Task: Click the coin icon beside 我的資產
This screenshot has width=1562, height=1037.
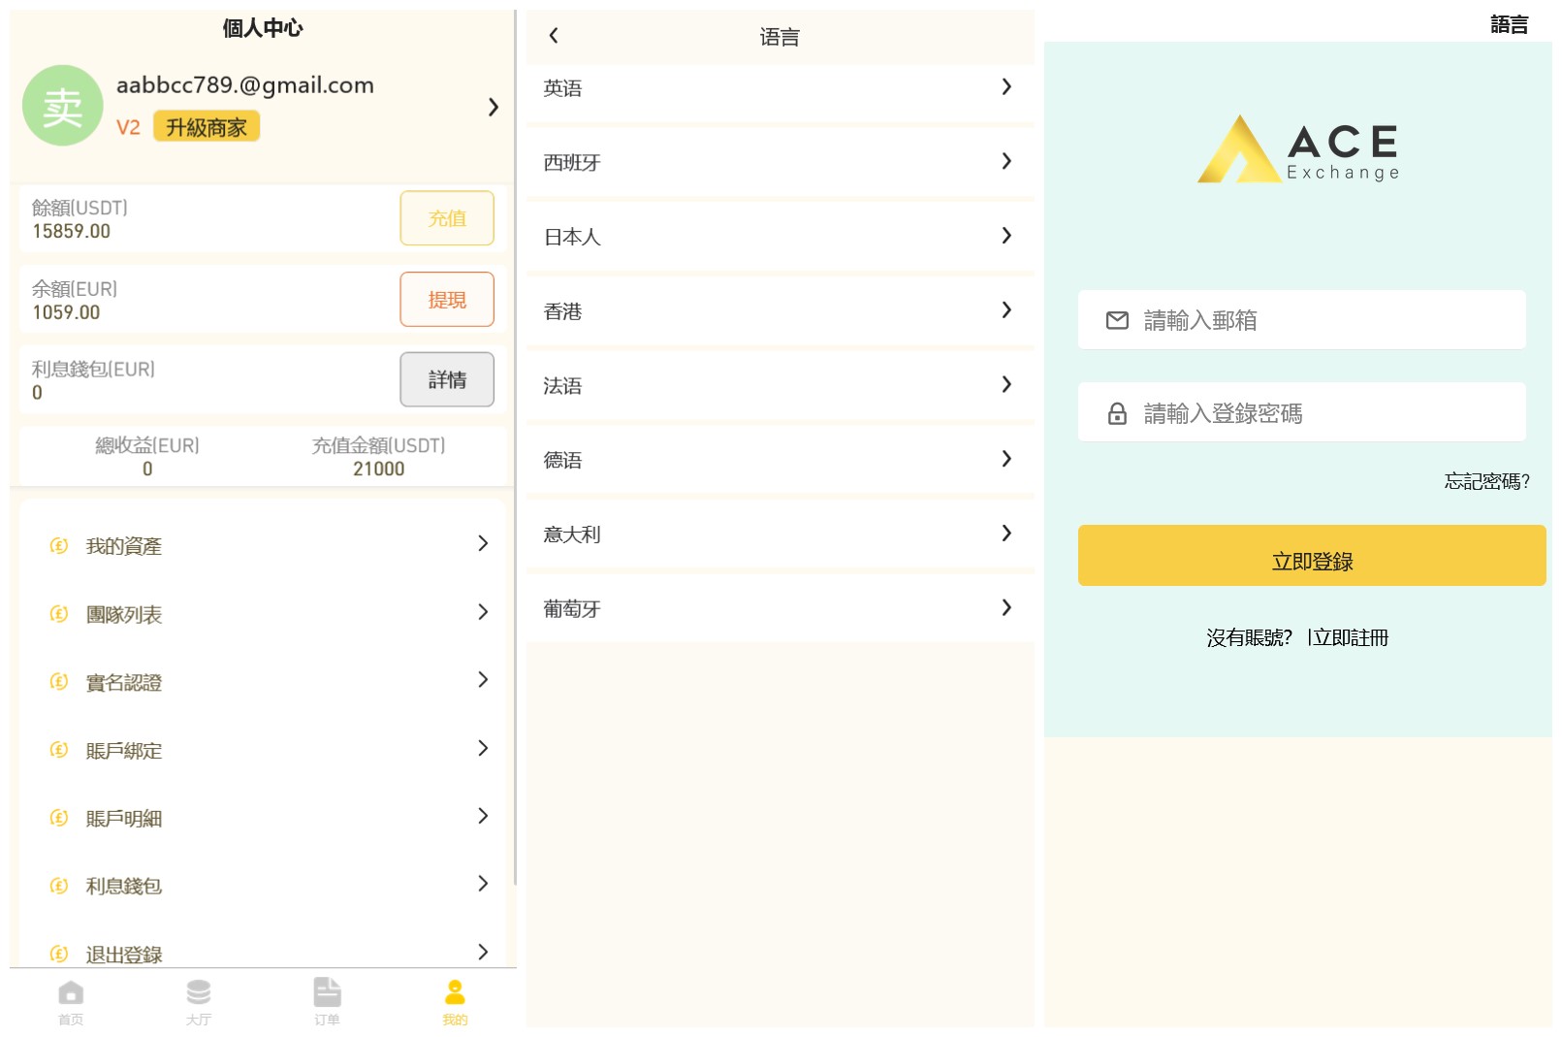Action: click(x=59, y=546)
